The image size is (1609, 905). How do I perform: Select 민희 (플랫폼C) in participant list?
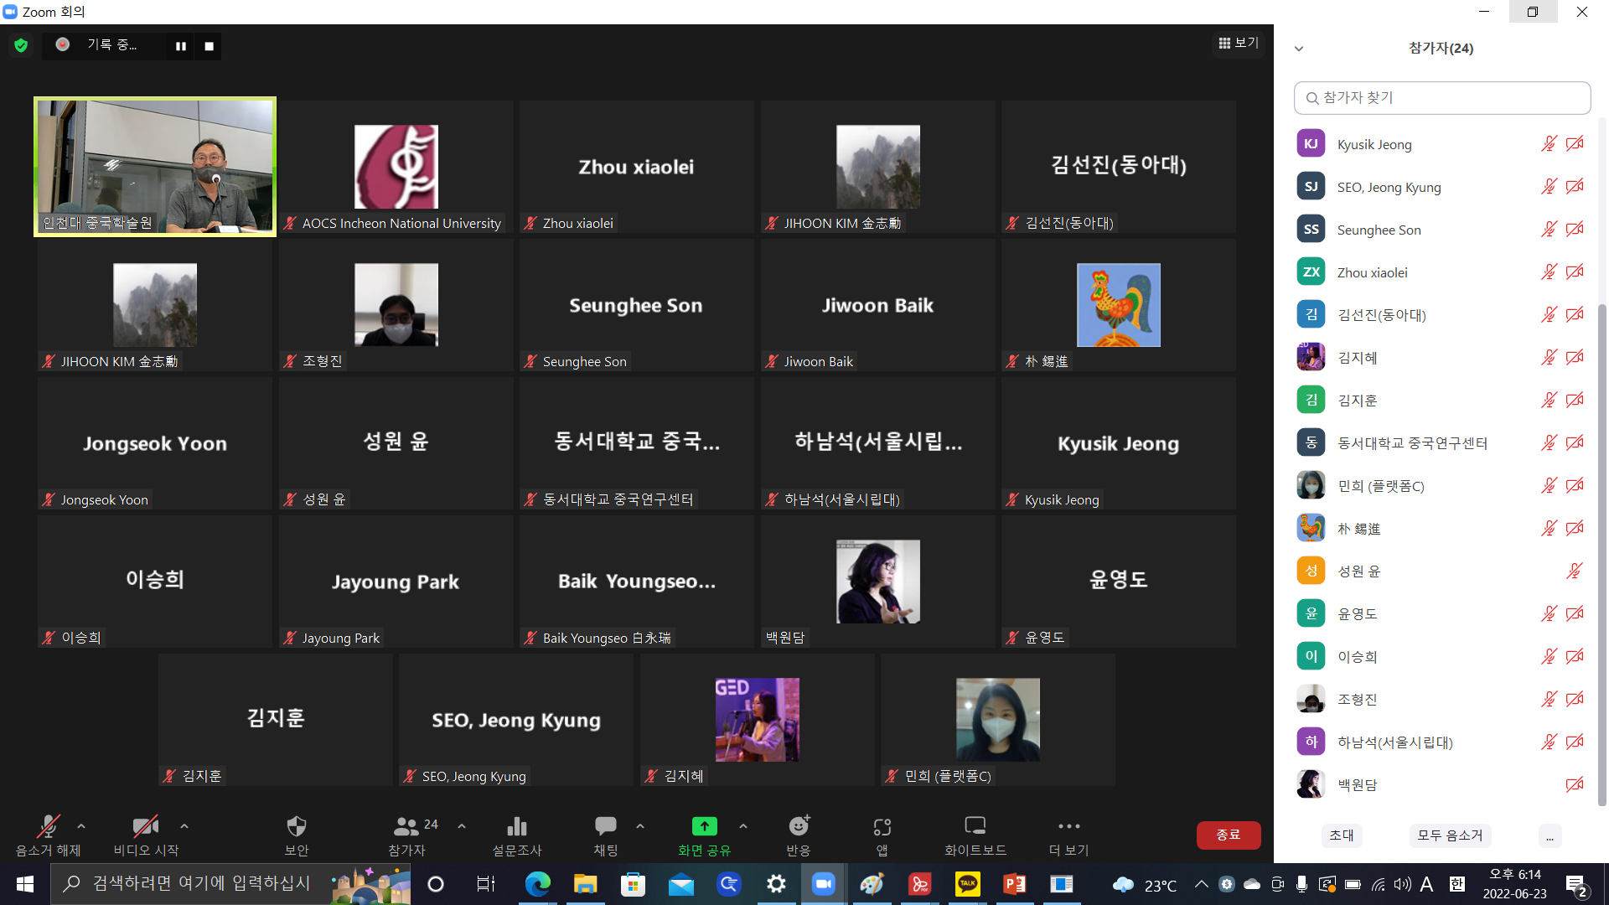tap(1441, 486)
